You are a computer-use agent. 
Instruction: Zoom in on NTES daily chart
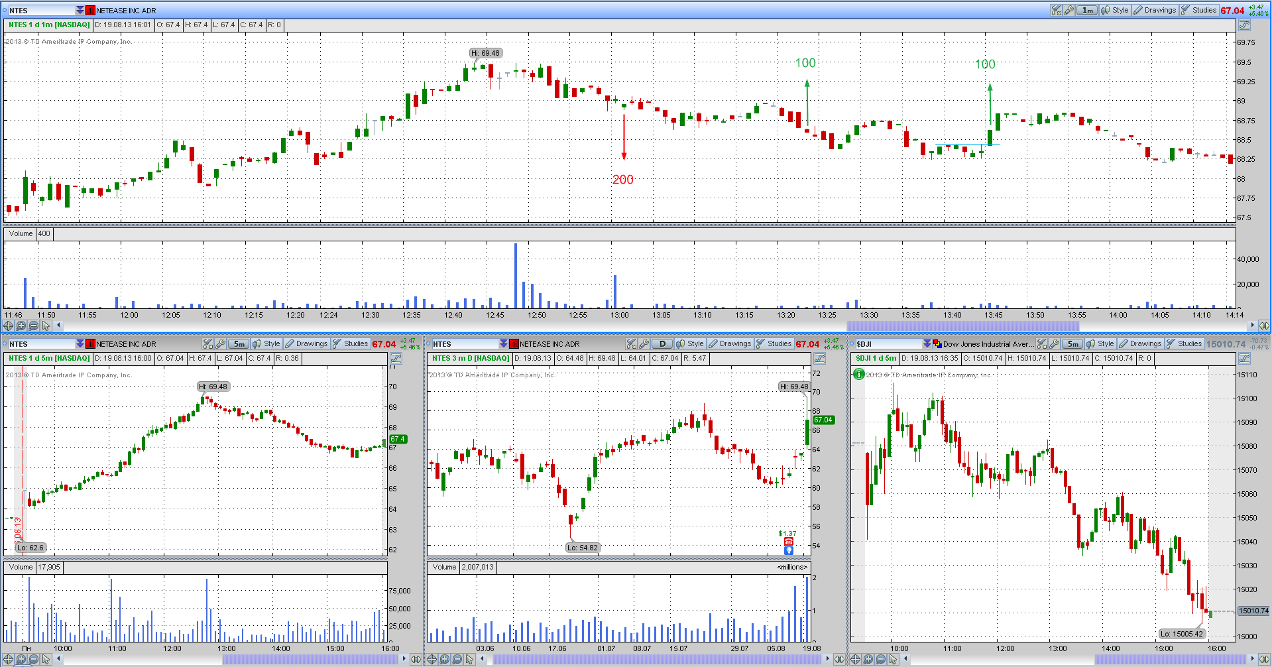[x=444, y=659]
